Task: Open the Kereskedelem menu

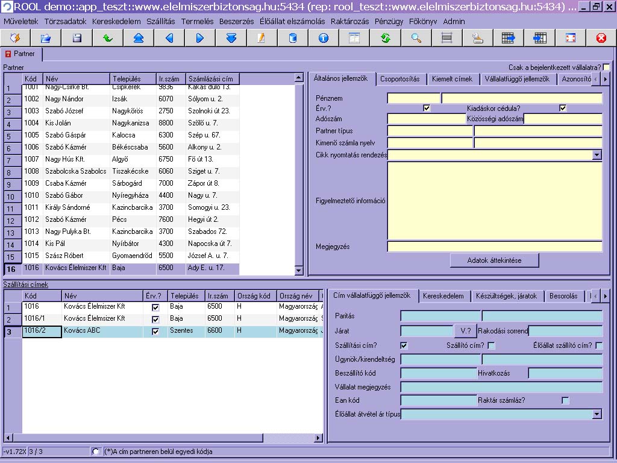Action: (116, 21)
